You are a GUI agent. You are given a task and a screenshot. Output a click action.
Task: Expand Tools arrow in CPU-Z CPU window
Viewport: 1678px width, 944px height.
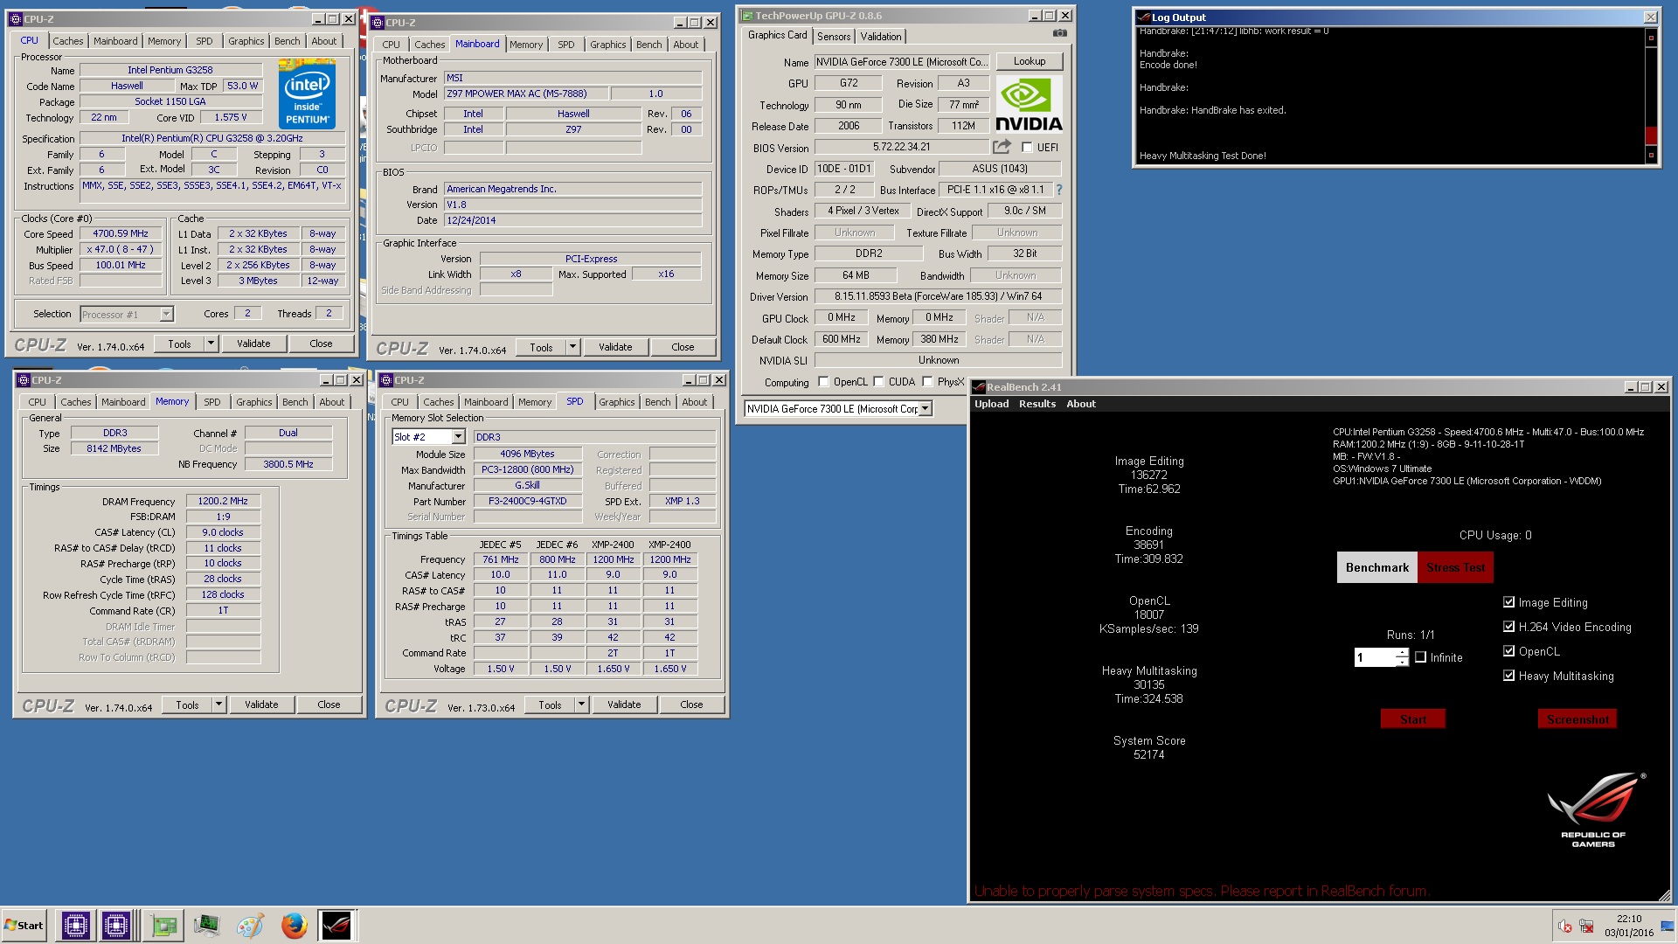click(211, 344)
